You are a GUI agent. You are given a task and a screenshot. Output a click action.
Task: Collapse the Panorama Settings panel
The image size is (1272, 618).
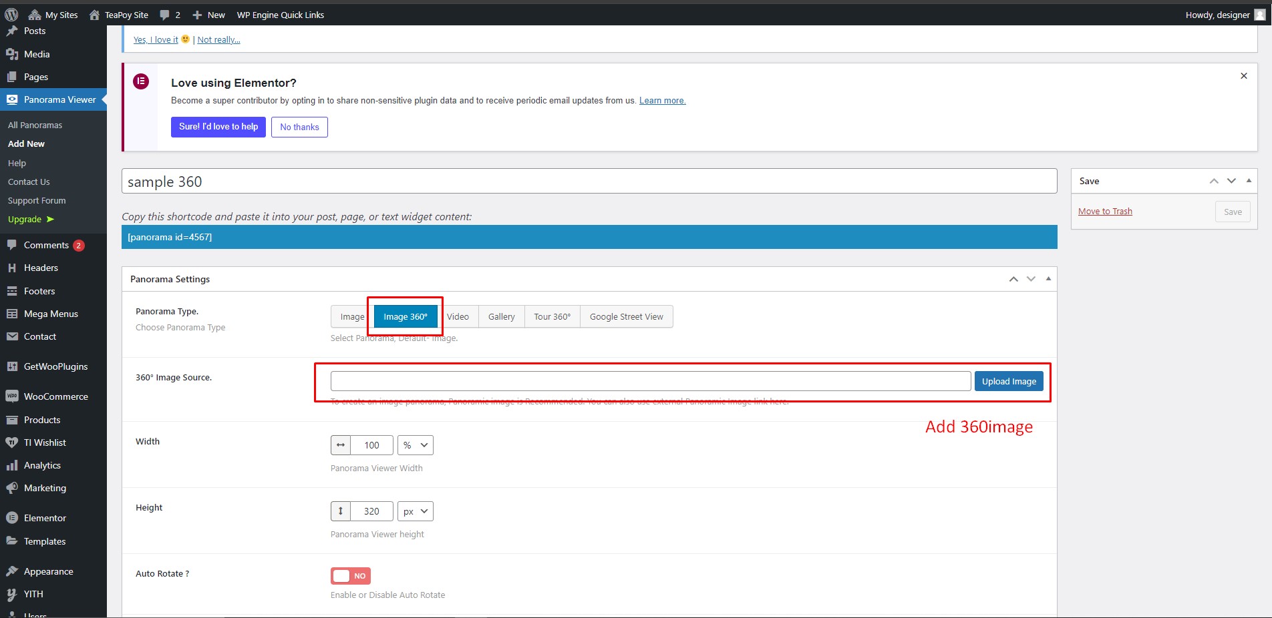click(1048, 278)
